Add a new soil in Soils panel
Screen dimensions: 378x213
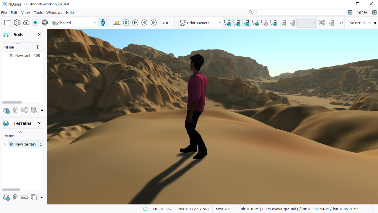(x=6, y=110)
